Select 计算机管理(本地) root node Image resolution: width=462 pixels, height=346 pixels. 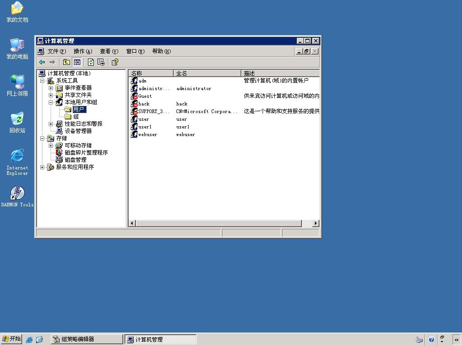coord(69,73)
